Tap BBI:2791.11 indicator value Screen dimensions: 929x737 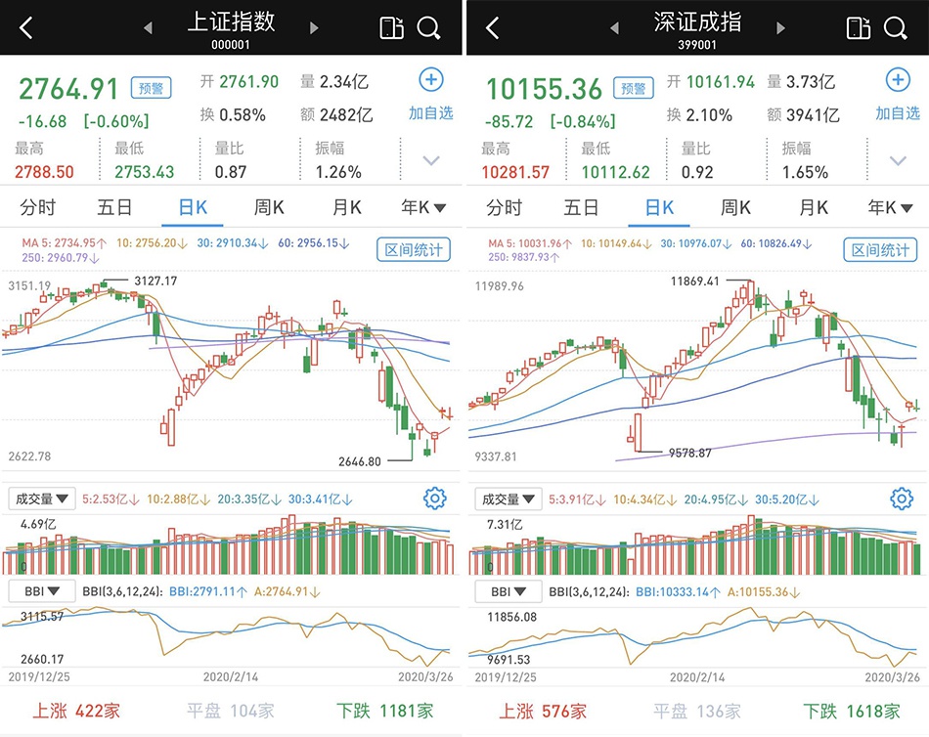[208, 591]
